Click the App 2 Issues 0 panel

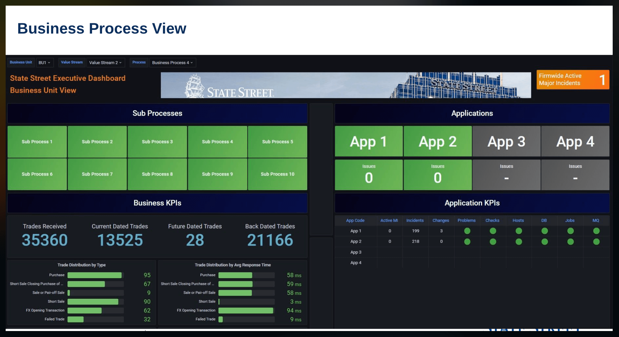point(437,175)
